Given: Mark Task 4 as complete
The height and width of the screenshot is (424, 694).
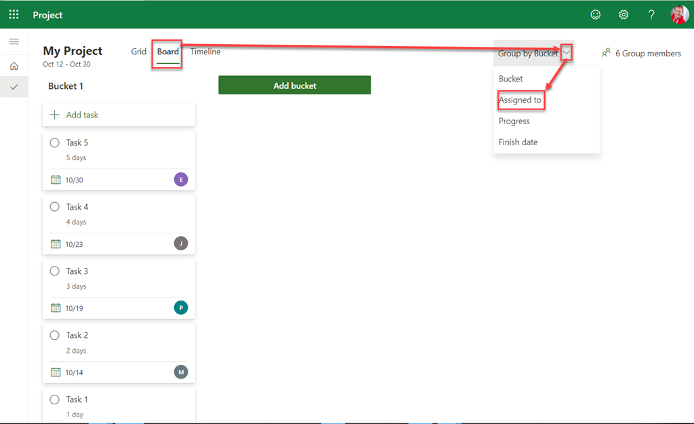Looking at the screenshot, I should (55, 207).
